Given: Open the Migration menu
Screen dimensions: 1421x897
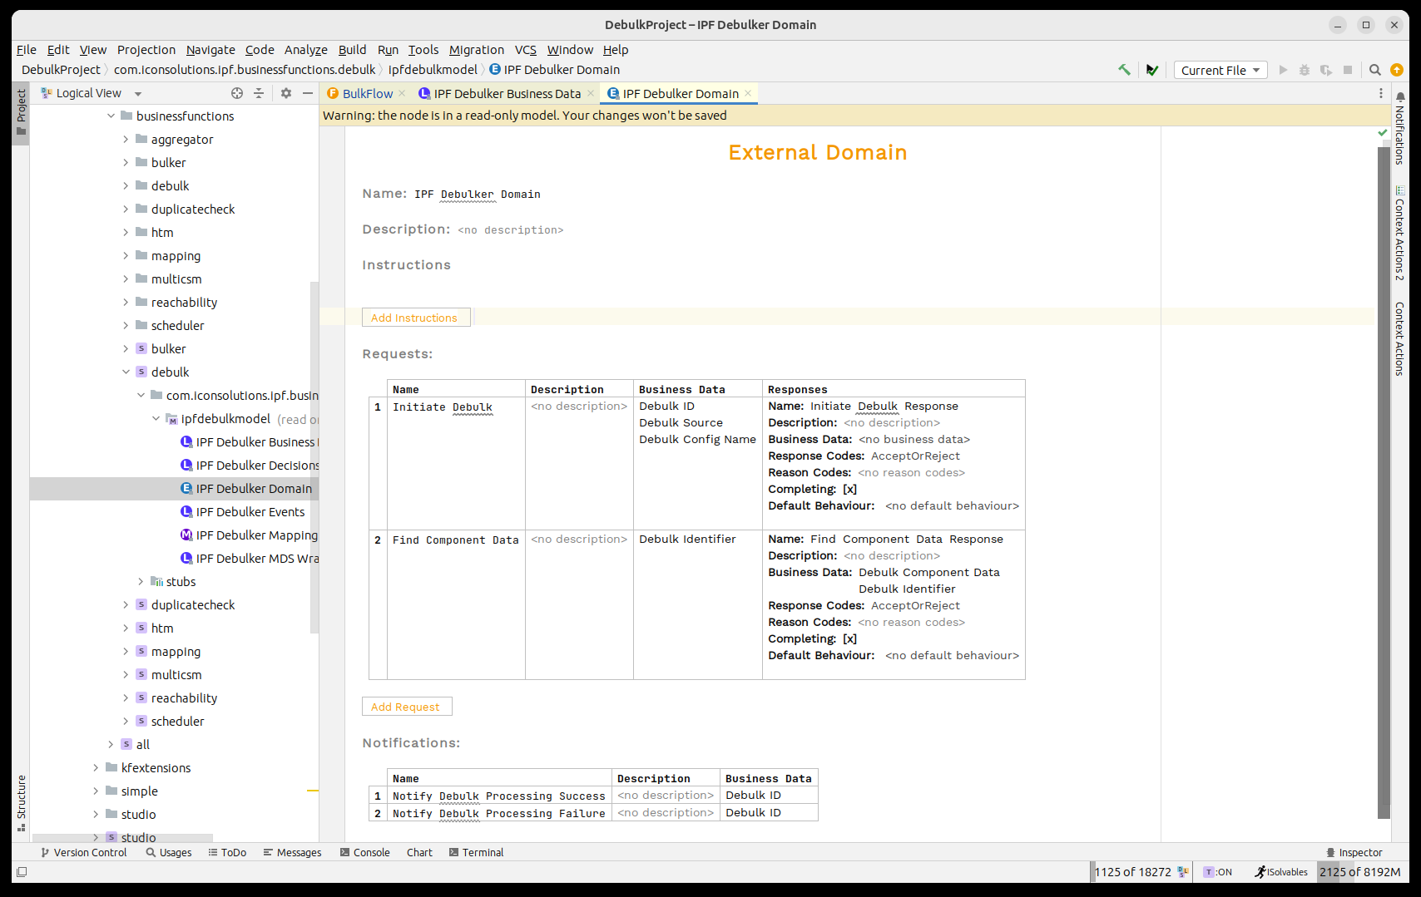Looking at the screenshot, I should click(x=476, y=50).
